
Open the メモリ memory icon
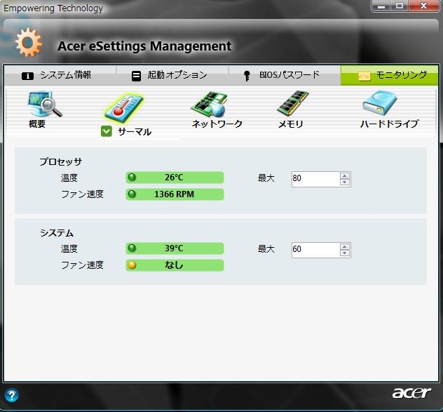(292, 105)
